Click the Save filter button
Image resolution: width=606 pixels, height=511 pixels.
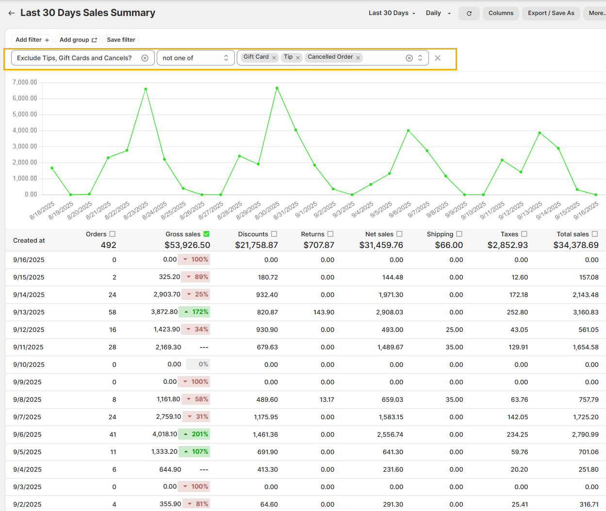click(121, 40)
